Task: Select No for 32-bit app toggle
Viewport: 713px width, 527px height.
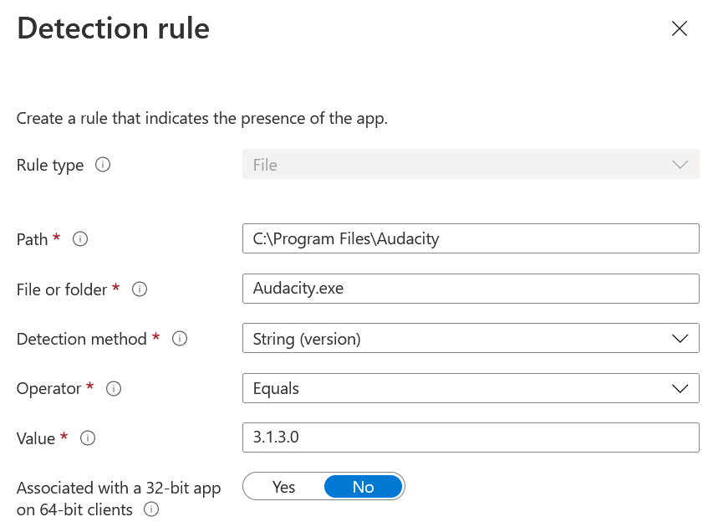Action: point(363,487)
